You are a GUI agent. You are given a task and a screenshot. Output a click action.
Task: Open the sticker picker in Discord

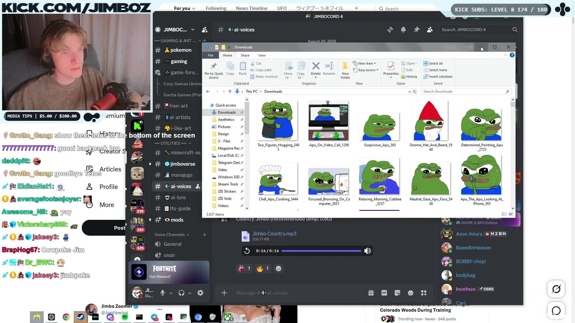(x=397, y=293)
